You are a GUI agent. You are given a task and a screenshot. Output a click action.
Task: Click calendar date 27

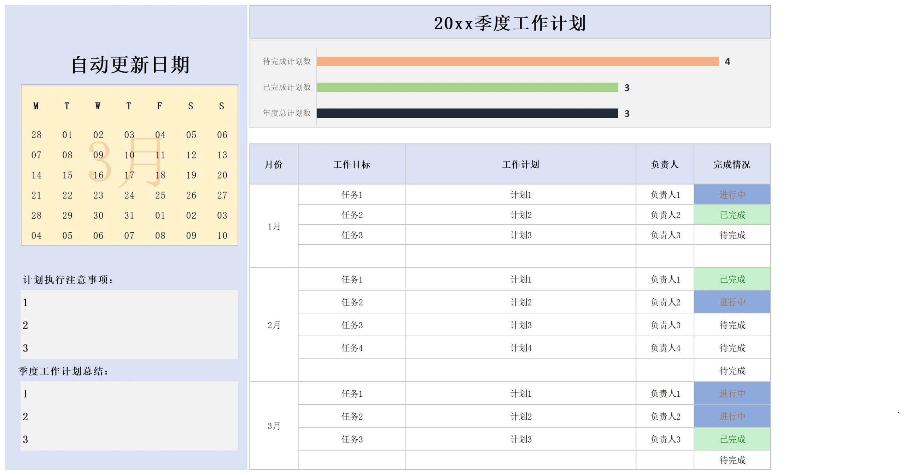(222, 195)
